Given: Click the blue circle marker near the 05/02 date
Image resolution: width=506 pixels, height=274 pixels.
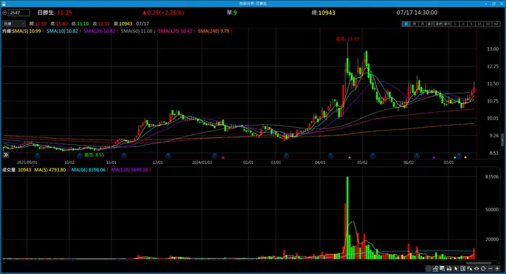Looking at the screenshot, I should (x=373, y=156).
